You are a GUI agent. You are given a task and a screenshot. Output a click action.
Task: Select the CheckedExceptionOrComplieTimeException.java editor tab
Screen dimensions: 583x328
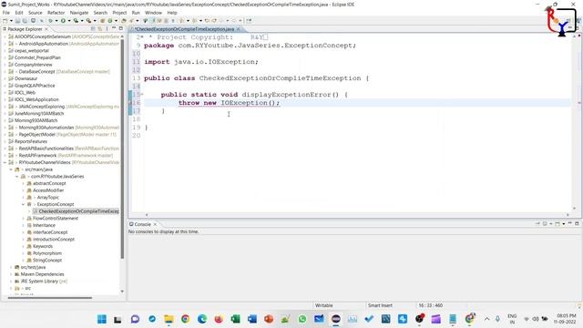click(x=184, y=29)
